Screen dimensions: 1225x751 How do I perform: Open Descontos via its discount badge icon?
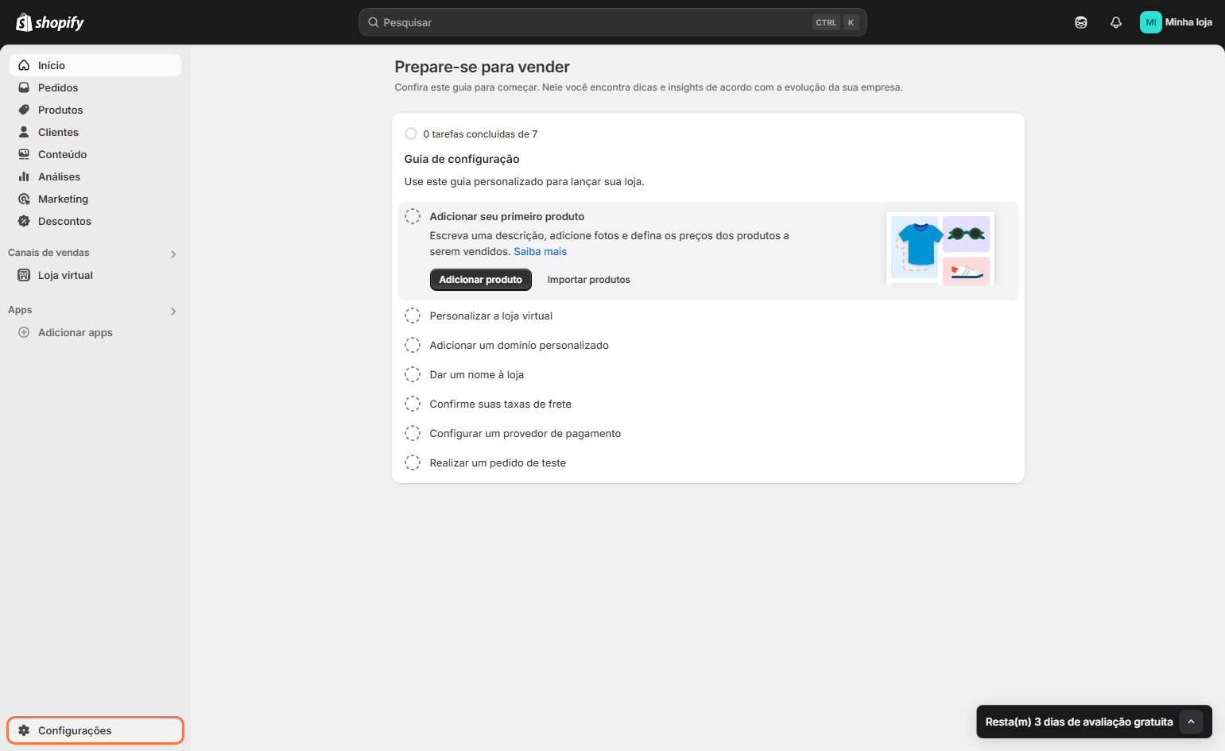(24, 221)
